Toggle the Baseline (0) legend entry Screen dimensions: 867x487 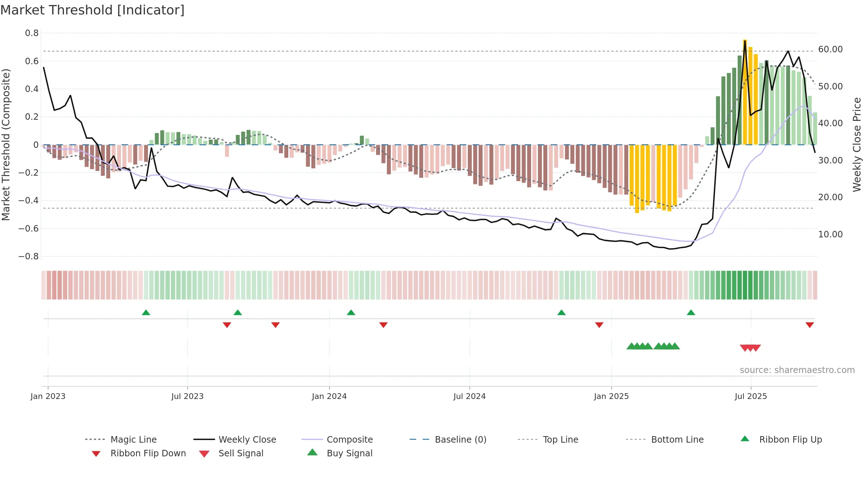(448, 439)
